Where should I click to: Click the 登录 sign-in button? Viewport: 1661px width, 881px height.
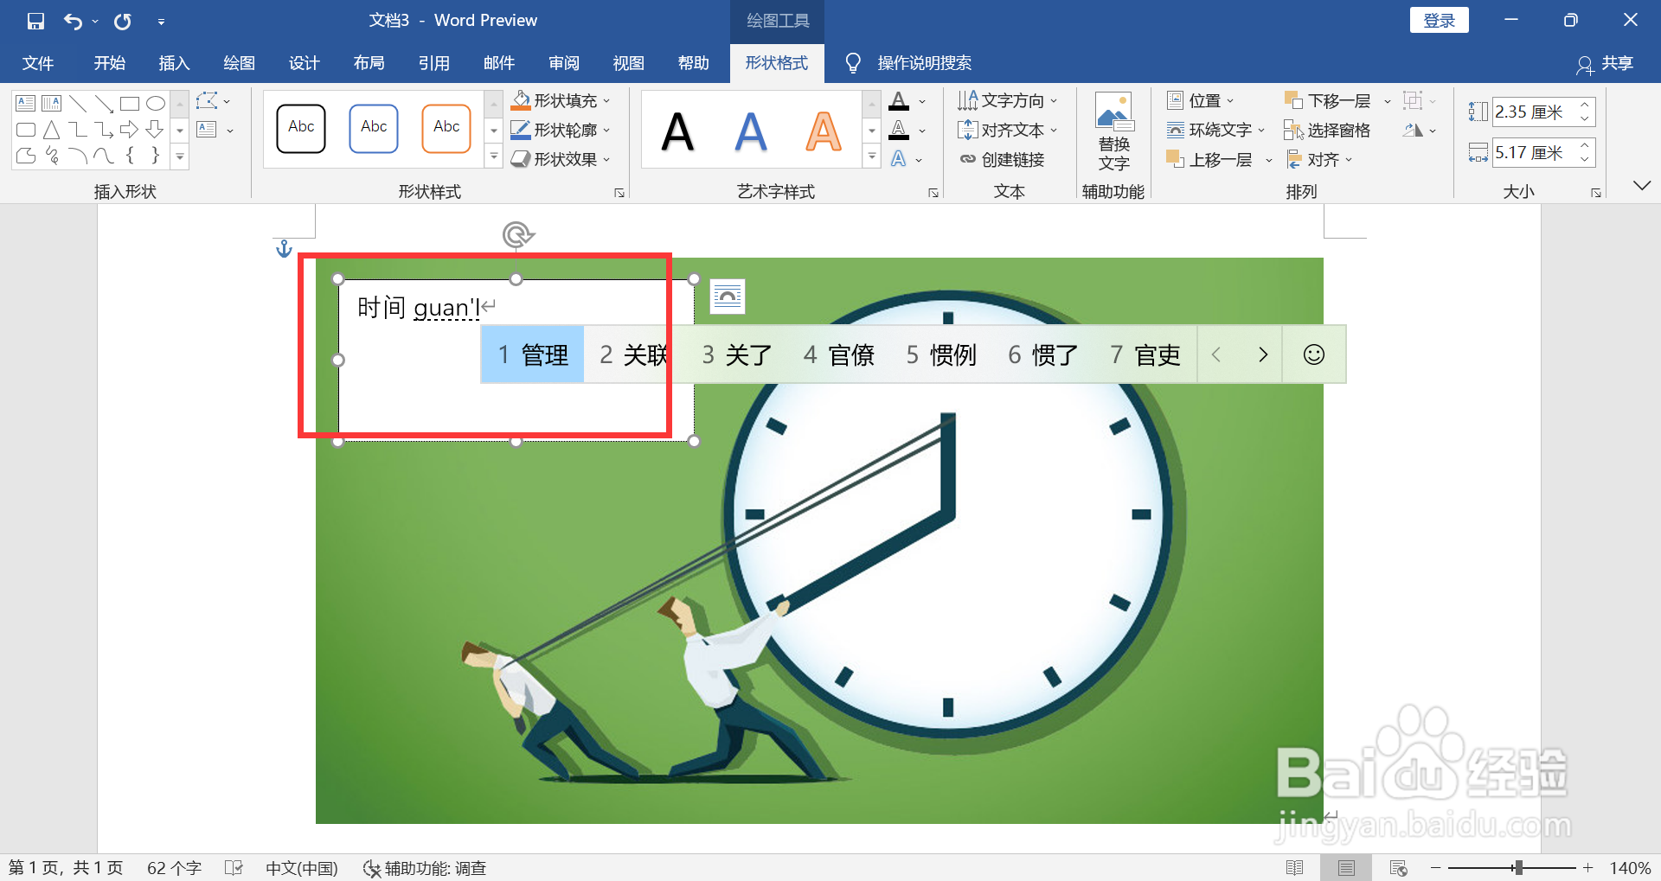tap(1438, 20)
